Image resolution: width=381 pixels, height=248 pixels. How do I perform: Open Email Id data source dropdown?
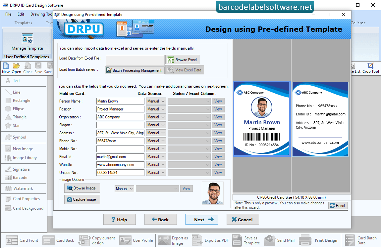coord(156,157)
